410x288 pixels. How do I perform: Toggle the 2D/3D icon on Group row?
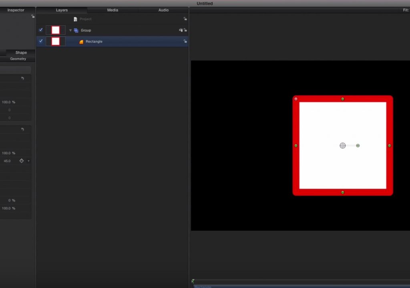coord(181,30)
